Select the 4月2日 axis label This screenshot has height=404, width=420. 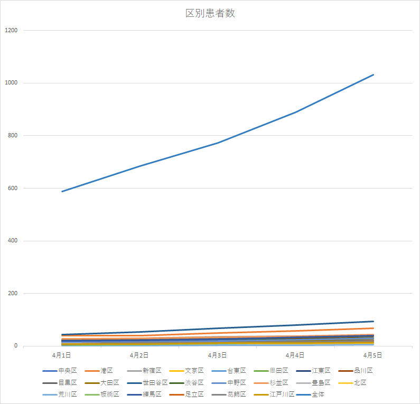[x=139, y=355]
